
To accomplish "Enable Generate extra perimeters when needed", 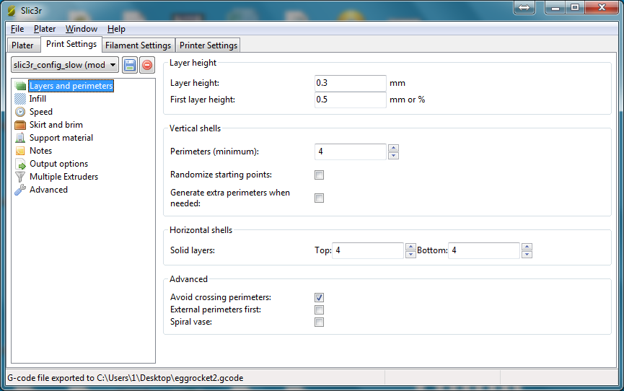I will 319,198.
